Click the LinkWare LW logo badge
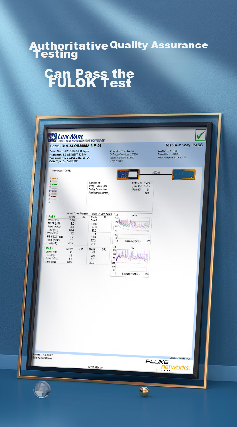This screenshot has width=237, height=427. 52,137
